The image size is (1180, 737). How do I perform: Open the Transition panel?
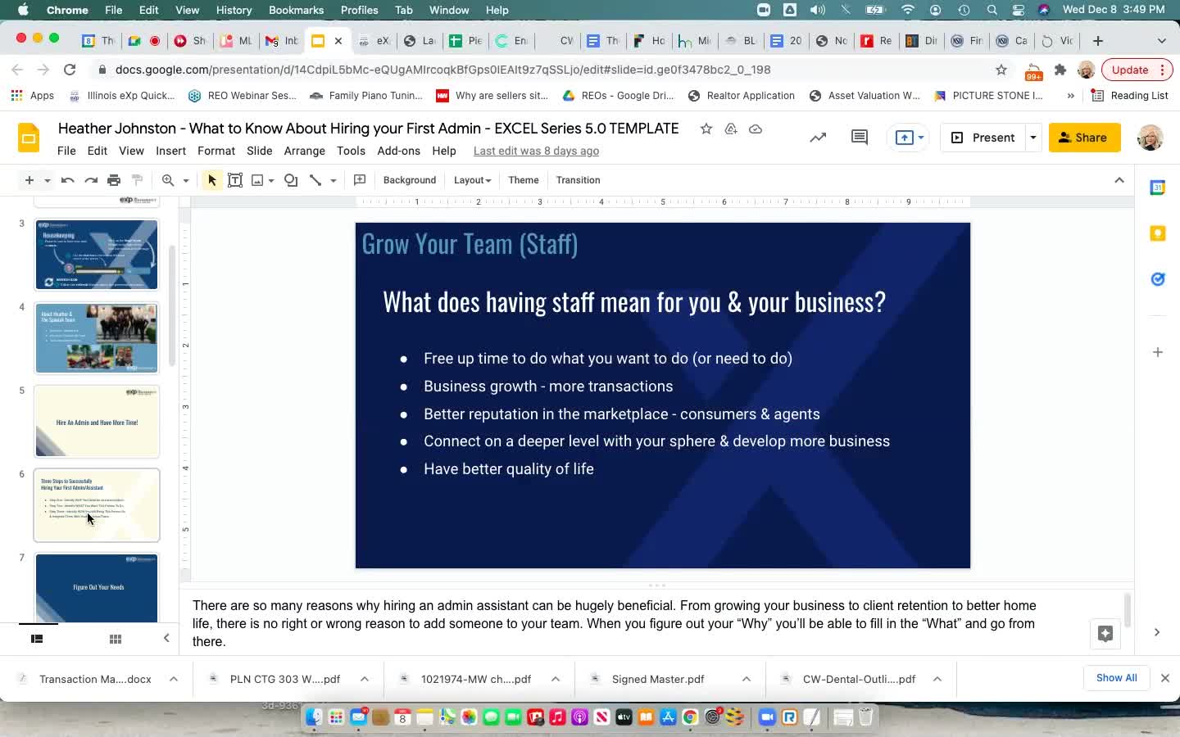pos(578,180)
